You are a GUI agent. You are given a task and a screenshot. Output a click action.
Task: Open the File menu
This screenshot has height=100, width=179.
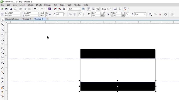tap(3, 5)
